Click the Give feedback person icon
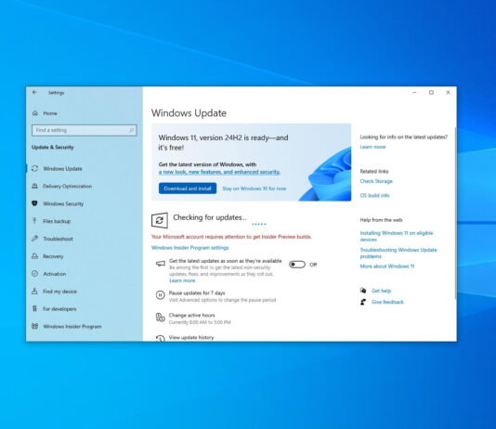 (x=363, y=302)
